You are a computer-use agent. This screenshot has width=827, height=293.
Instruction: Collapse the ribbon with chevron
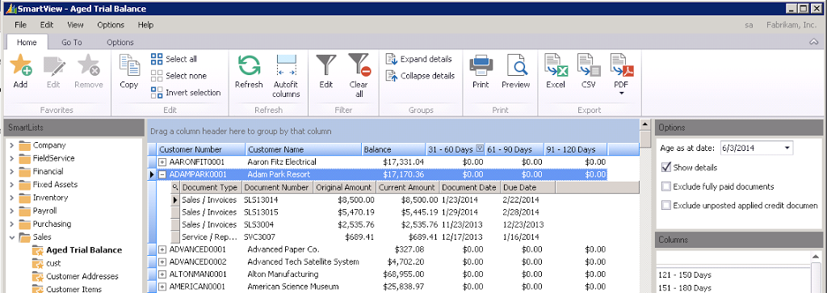click(x=814, y=42)
